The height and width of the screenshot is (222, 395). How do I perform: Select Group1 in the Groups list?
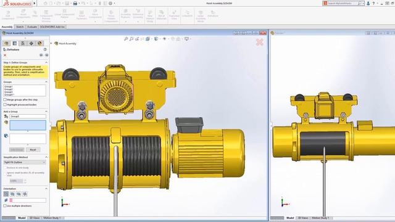[8, 86]
